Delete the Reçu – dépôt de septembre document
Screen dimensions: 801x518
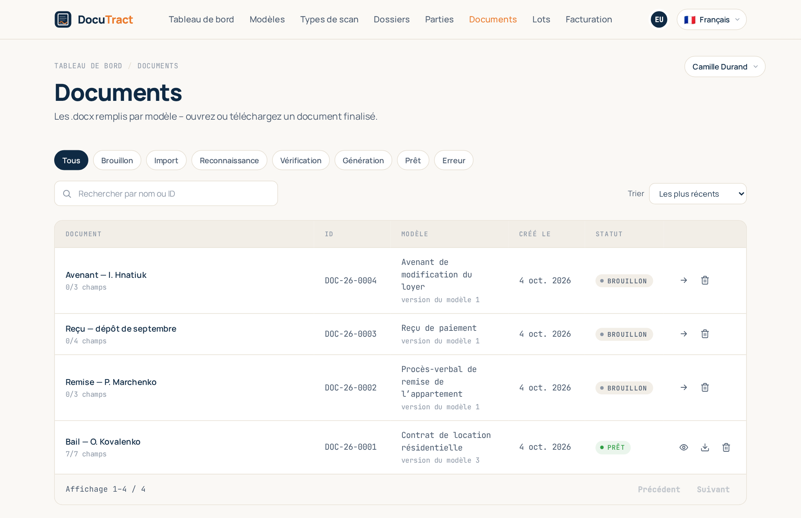click(x=705, y=334)
